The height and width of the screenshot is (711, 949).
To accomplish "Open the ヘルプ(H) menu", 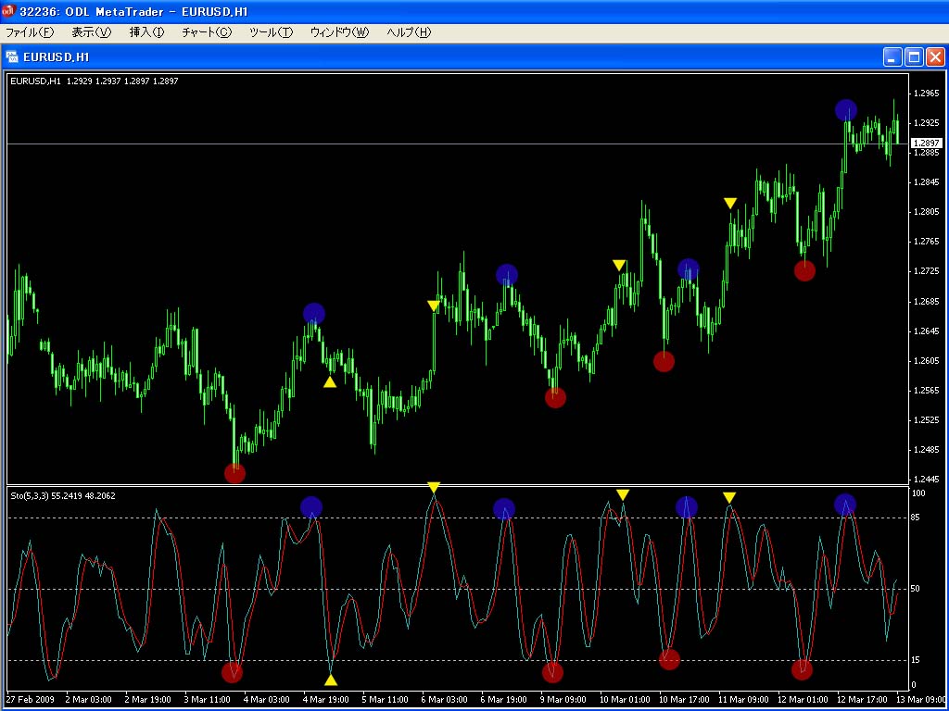I will [409, 32].
